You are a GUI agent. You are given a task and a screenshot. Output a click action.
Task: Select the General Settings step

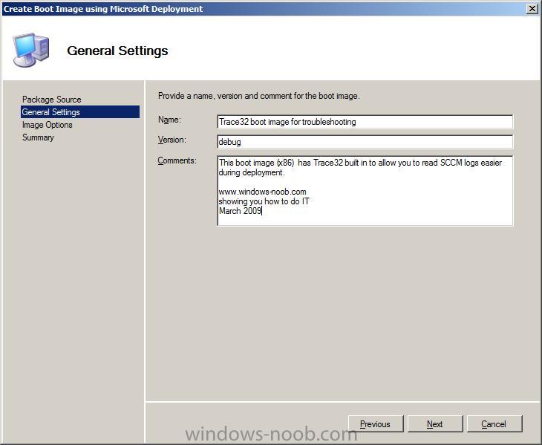tap(80, 112)
